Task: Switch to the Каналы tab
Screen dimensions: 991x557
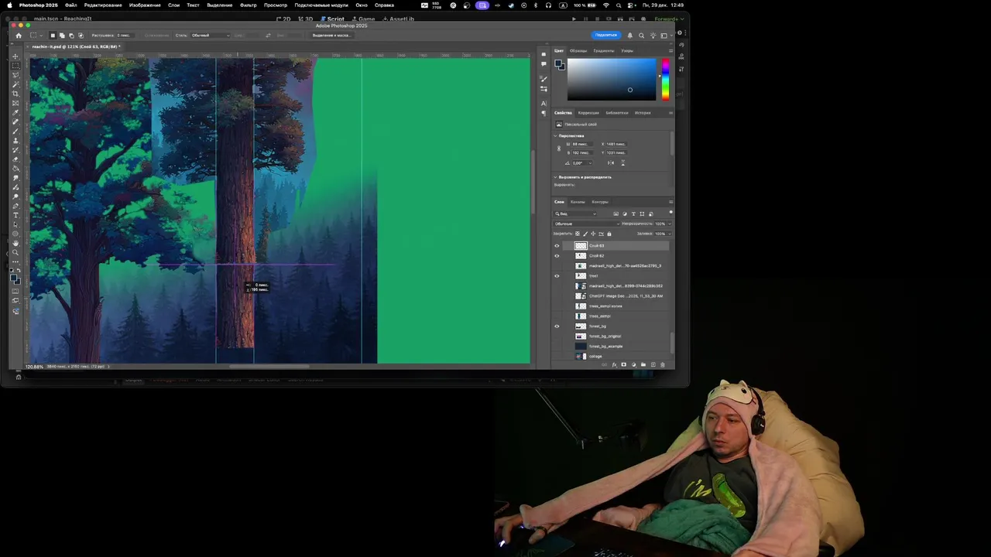Action: (x=578, y=202)
